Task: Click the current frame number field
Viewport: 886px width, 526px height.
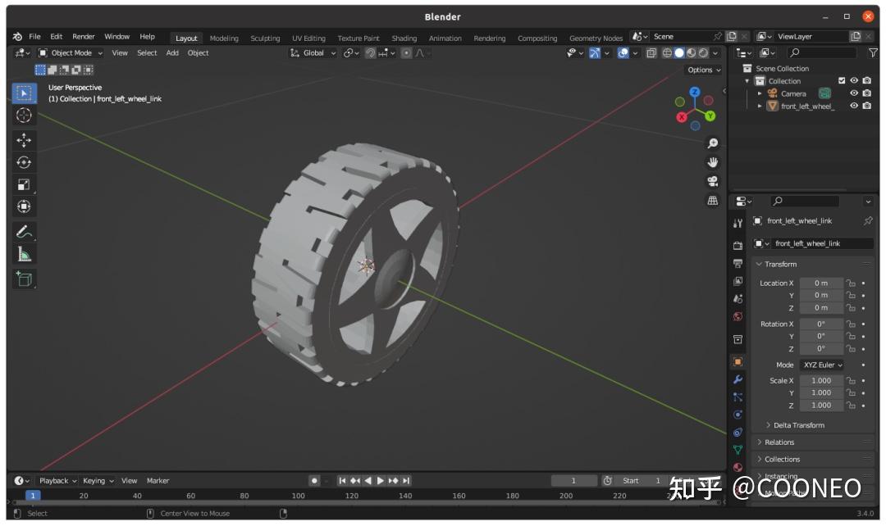Action: coord(573,480)
